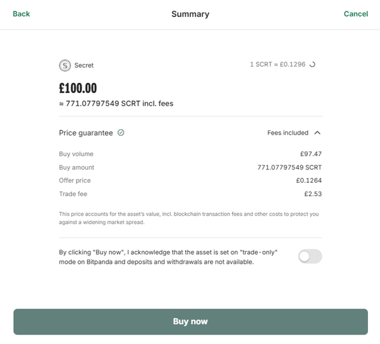380x344 pixels.
Task: Click the exchange rate refresh spinner icon
Action: (312, 64)
